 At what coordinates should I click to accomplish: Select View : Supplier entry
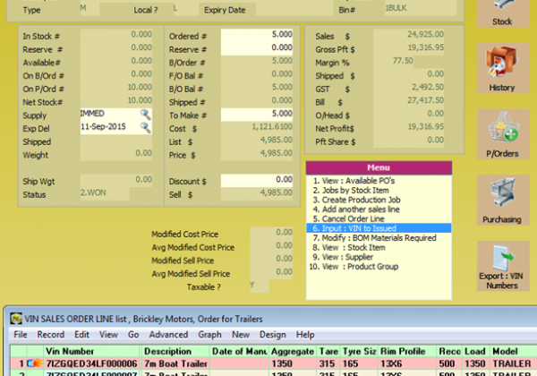379,257
